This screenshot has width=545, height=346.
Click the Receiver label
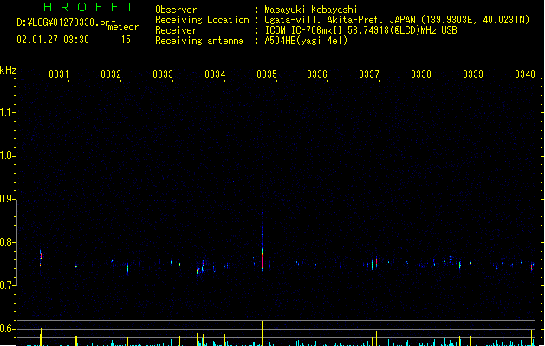coord(176,30)
